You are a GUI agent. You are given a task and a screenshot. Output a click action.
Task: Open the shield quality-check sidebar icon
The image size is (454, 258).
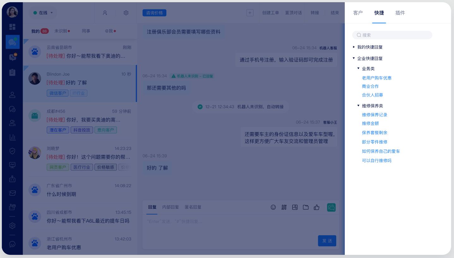12,151
